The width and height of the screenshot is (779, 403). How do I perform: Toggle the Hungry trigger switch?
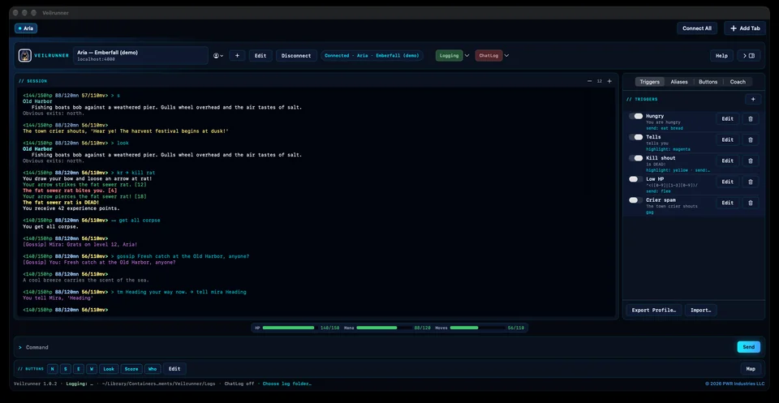(x=636, y=116)
